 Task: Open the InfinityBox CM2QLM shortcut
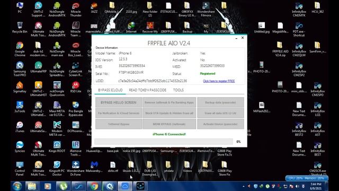click(x=299, y=49)
